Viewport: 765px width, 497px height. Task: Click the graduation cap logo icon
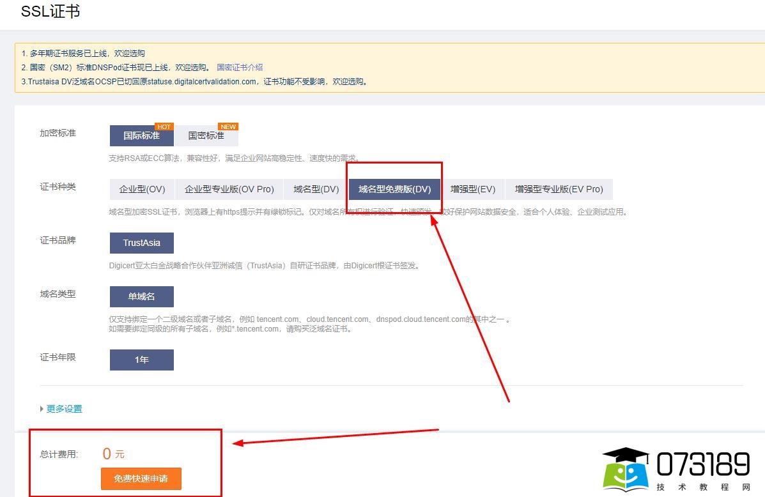(626, 470)
